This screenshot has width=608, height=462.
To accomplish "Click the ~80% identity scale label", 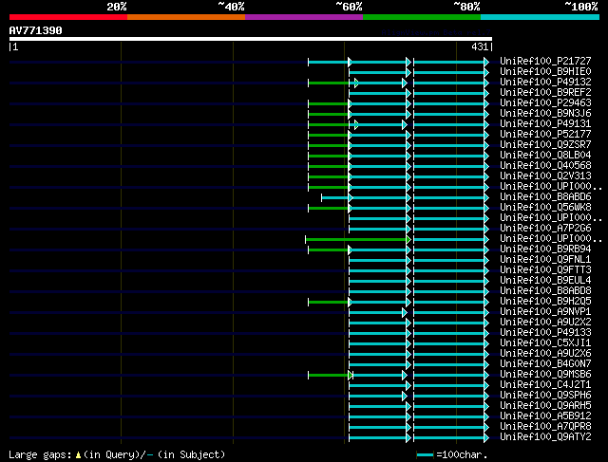I will pos(466,7).
